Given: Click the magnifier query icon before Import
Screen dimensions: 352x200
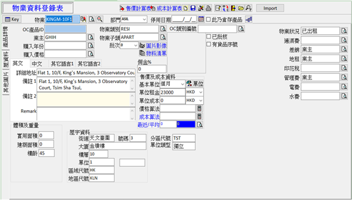Looking at the screenshot, I should point(248,8).
